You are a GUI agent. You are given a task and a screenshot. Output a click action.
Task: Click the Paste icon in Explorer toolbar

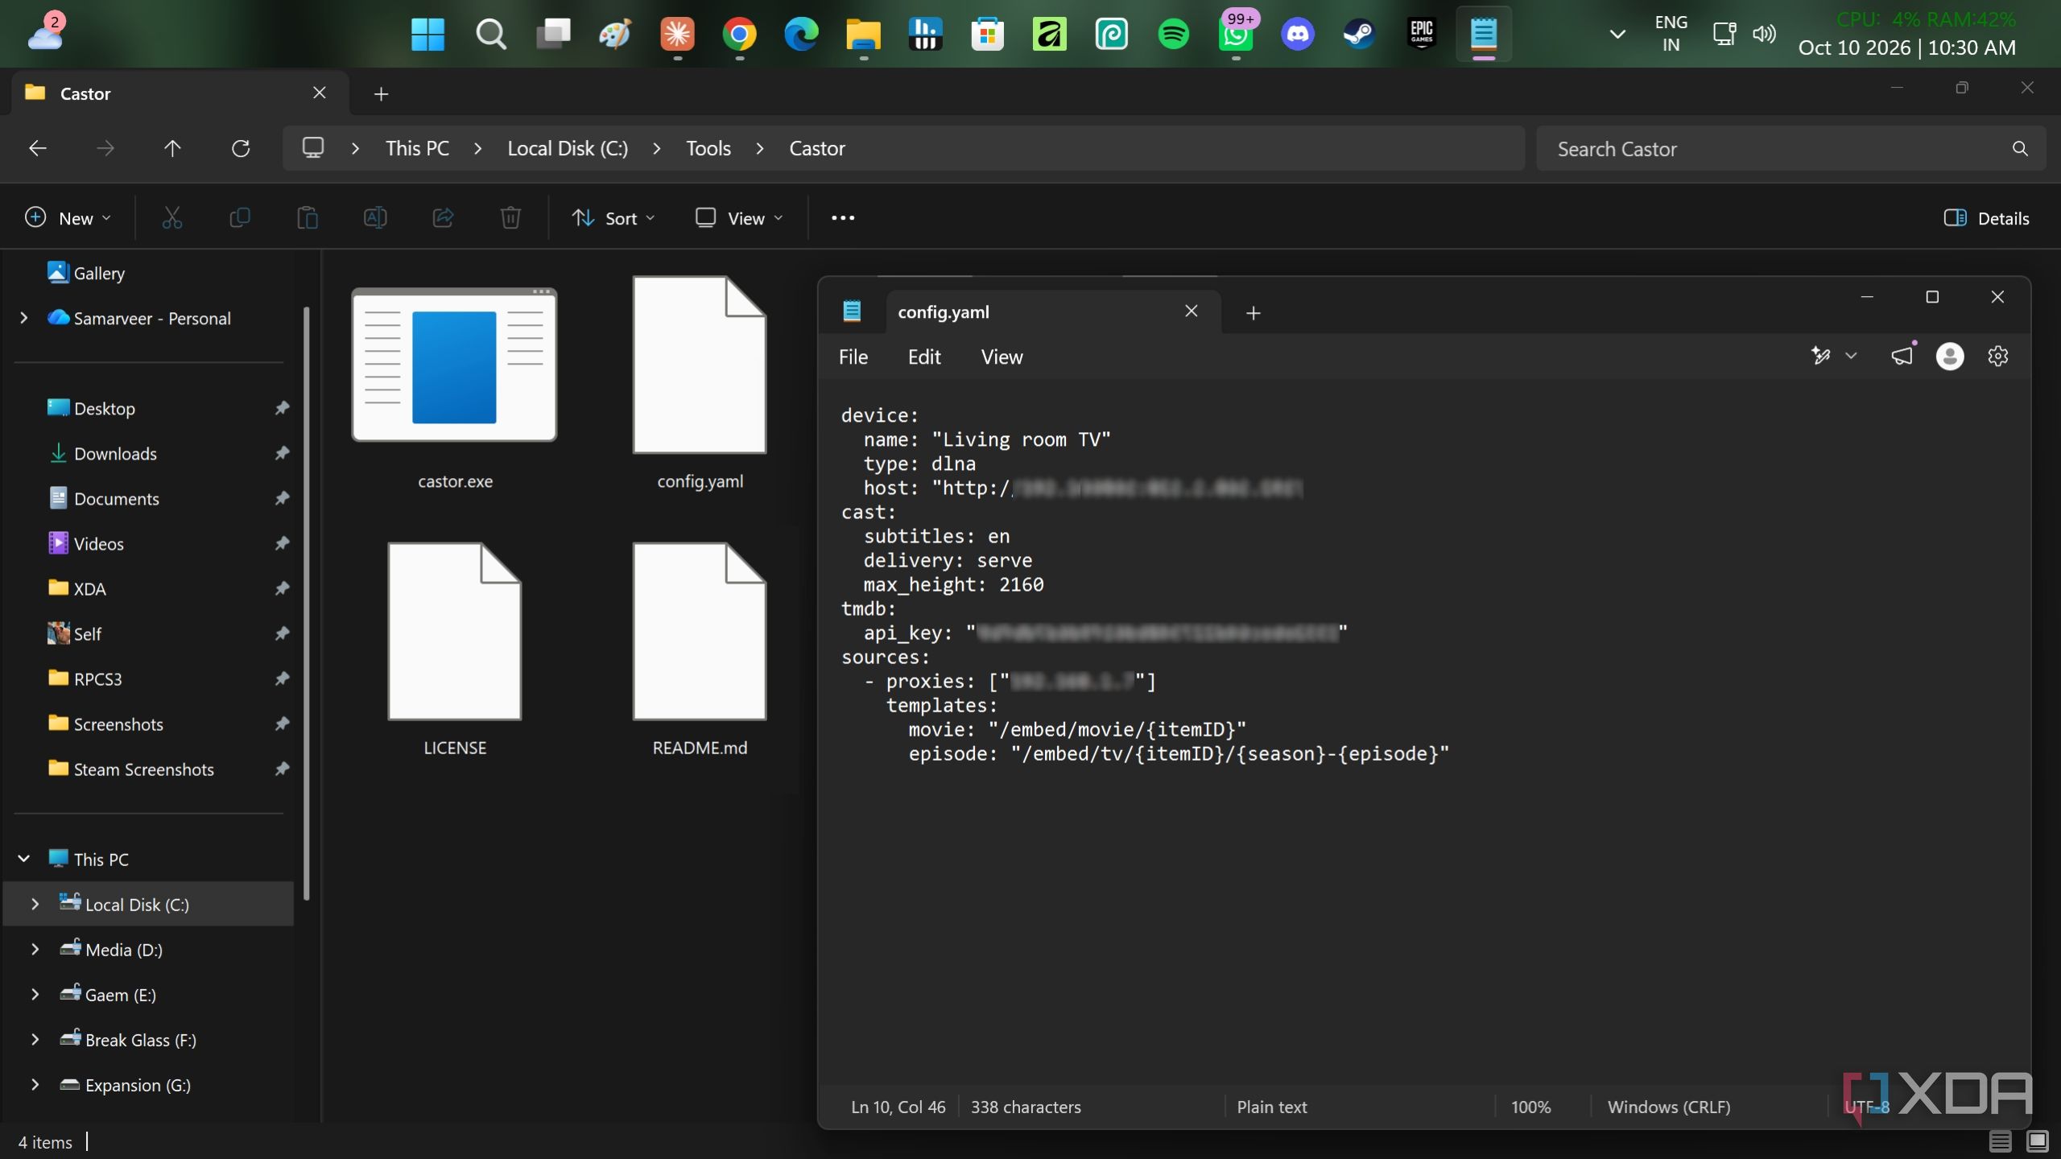tap(308, 218)
